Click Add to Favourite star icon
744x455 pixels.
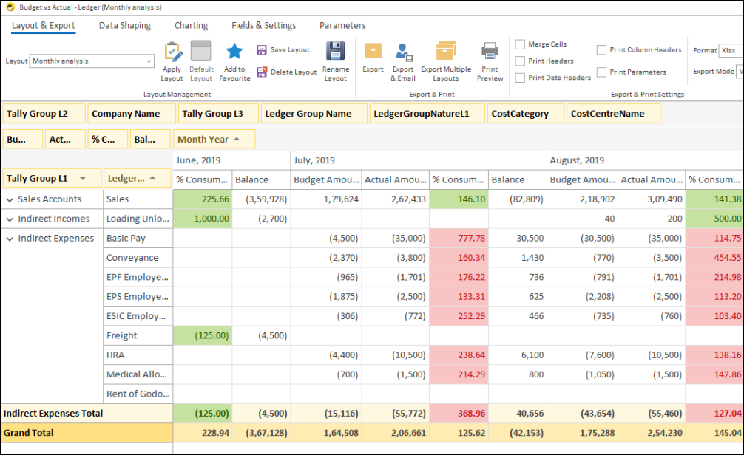[234, 52]
